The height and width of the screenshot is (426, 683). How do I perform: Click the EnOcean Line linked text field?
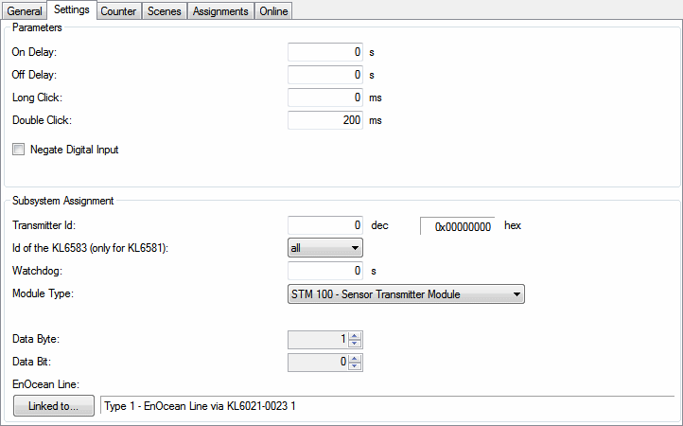tap(387, 406)
